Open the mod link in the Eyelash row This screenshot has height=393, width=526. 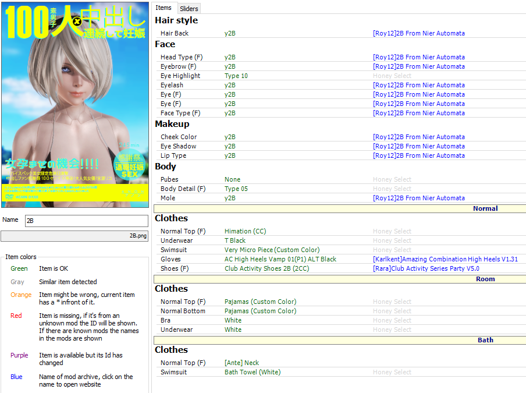coord(419,85)
